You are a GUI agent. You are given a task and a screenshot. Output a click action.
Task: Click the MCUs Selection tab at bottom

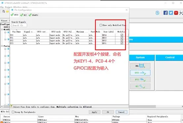click(5, 111)
